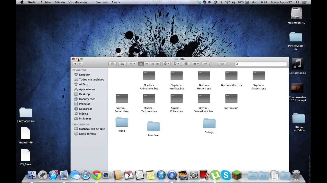Open the Dropbox toolbar dropdown
The width and height of the screenshot is (327, 183).
(x=176, y=64)
